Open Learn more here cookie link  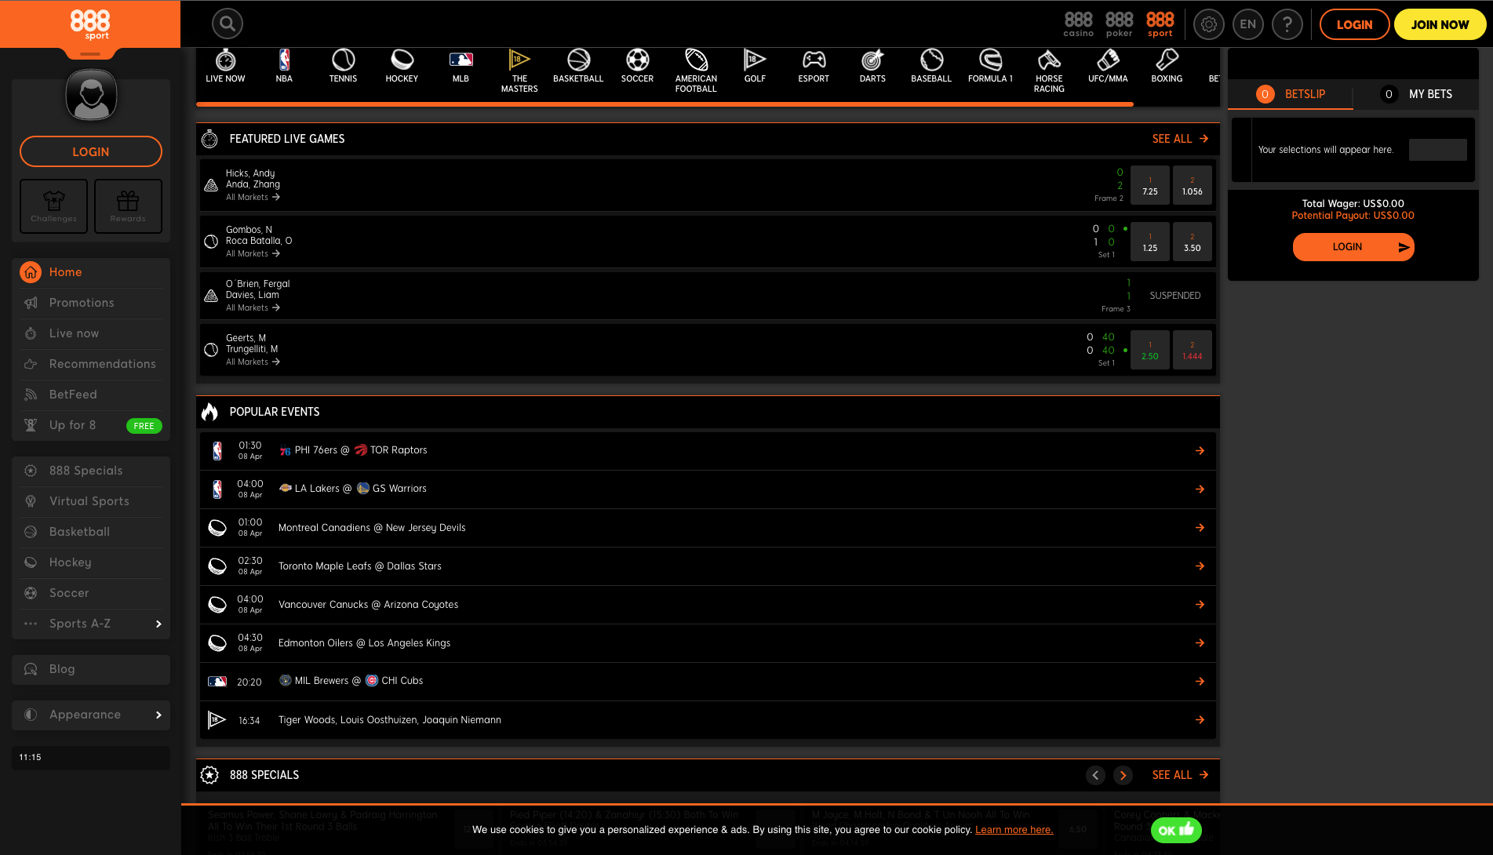(1014, 830)
